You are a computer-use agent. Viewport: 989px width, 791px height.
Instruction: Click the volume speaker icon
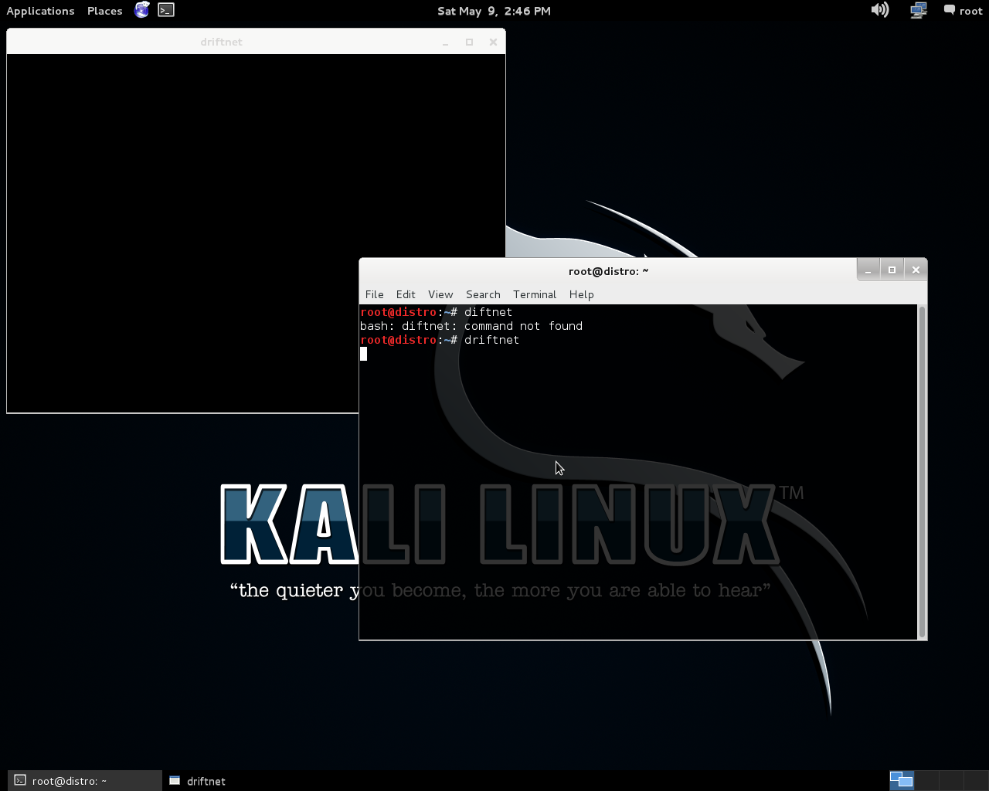pyautogui.click(x=879, y=10)
